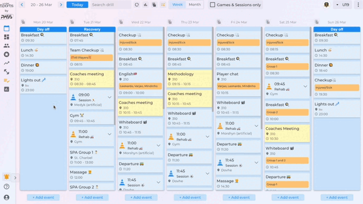
Task: Expand the 09:00 Session on Tuesday
Action: (109, 97)
